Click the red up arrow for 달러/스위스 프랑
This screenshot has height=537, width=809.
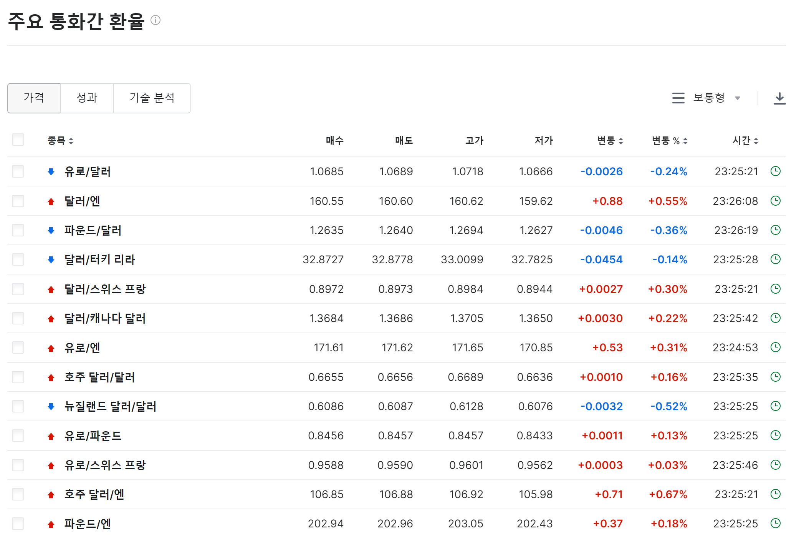click(51, 289)
